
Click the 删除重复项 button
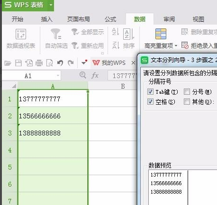coord(199,32)
